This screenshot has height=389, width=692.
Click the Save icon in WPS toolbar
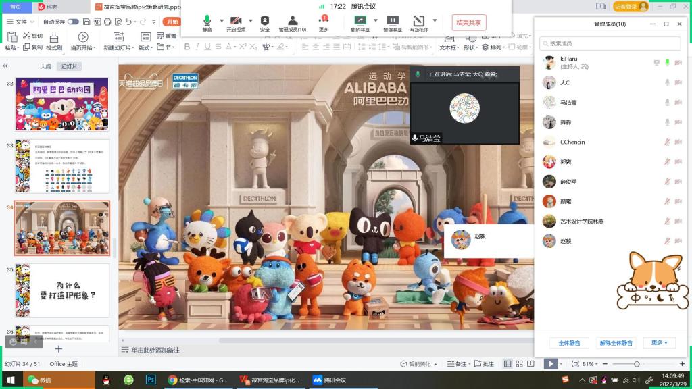point(86,22)
